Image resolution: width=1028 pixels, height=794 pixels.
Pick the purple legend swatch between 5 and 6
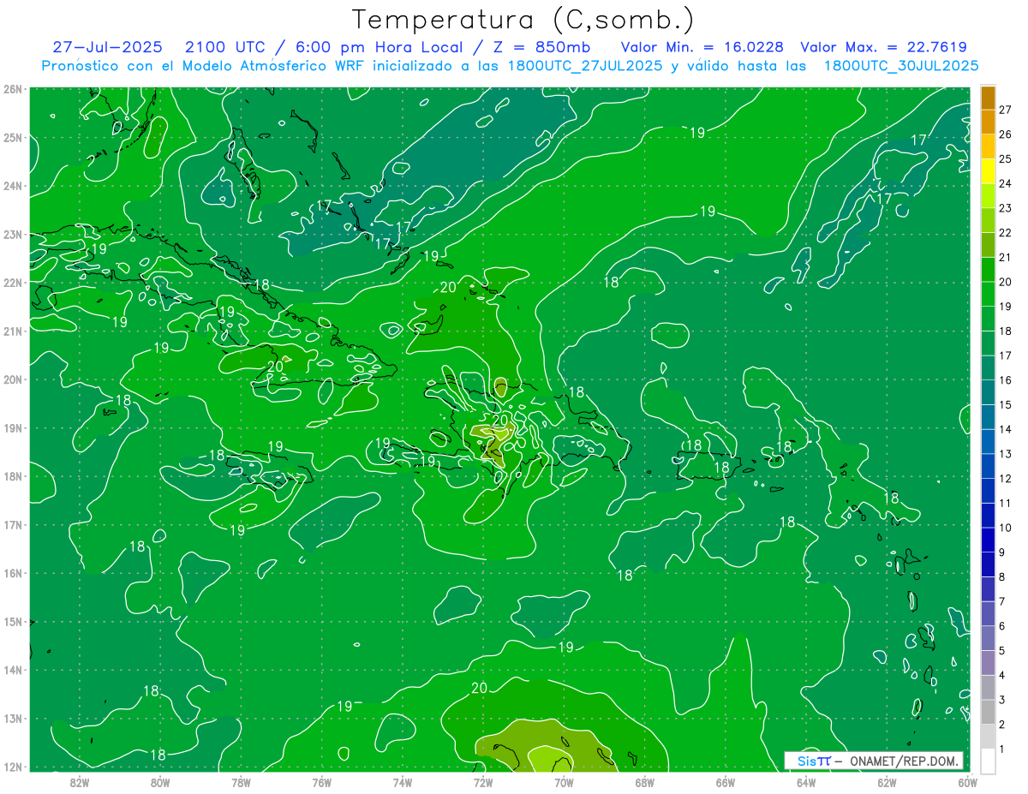click(988, 638)
